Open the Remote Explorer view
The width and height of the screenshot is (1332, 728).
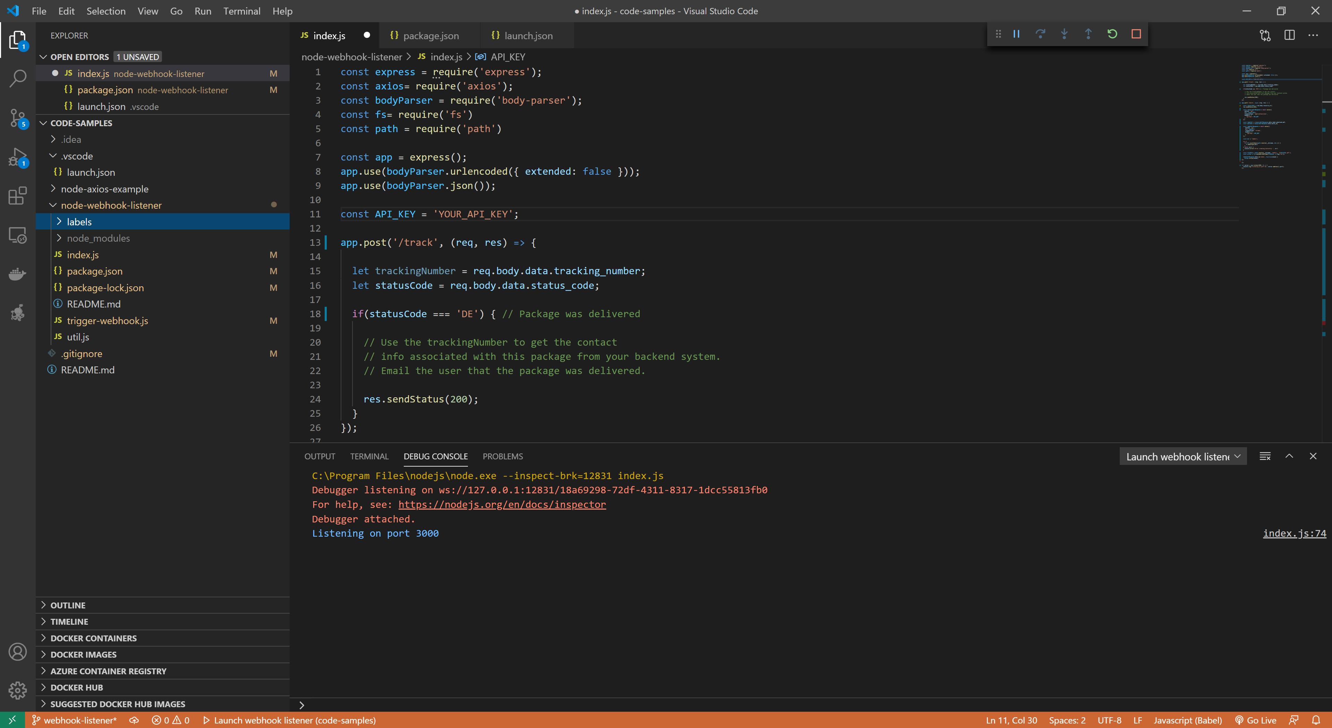coord(18,235)
